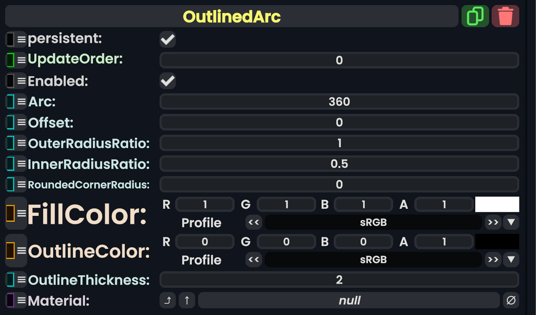Open the FillColor profile dropdown arrow
The image size is (536, 315).
click(x=509, y=222)
